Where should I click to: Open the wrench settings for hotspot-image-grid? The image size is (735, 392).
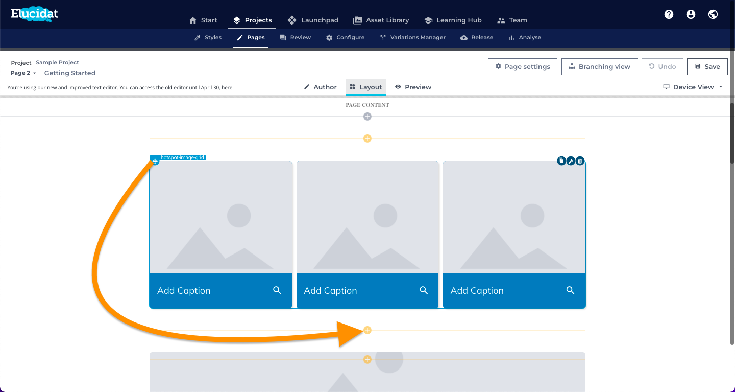pos(571,161)
